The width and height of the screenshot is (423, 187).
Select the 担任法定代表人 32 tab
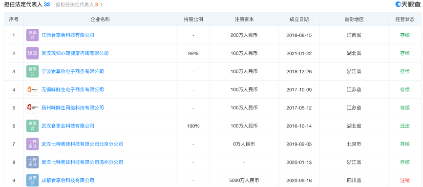coord(27,4)
